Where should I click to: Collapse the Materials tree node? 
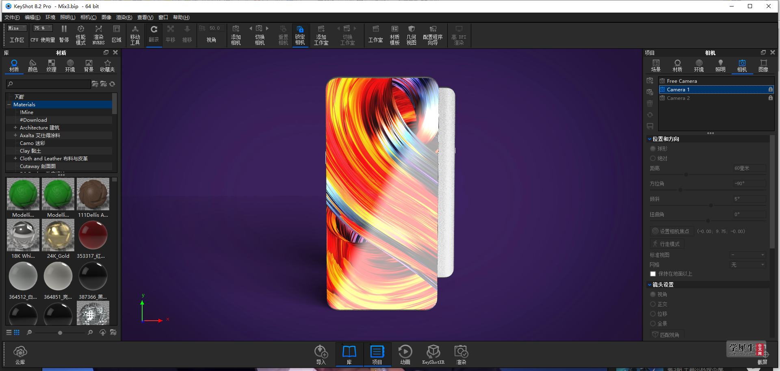pyautogui.click(x=9, y=105)
